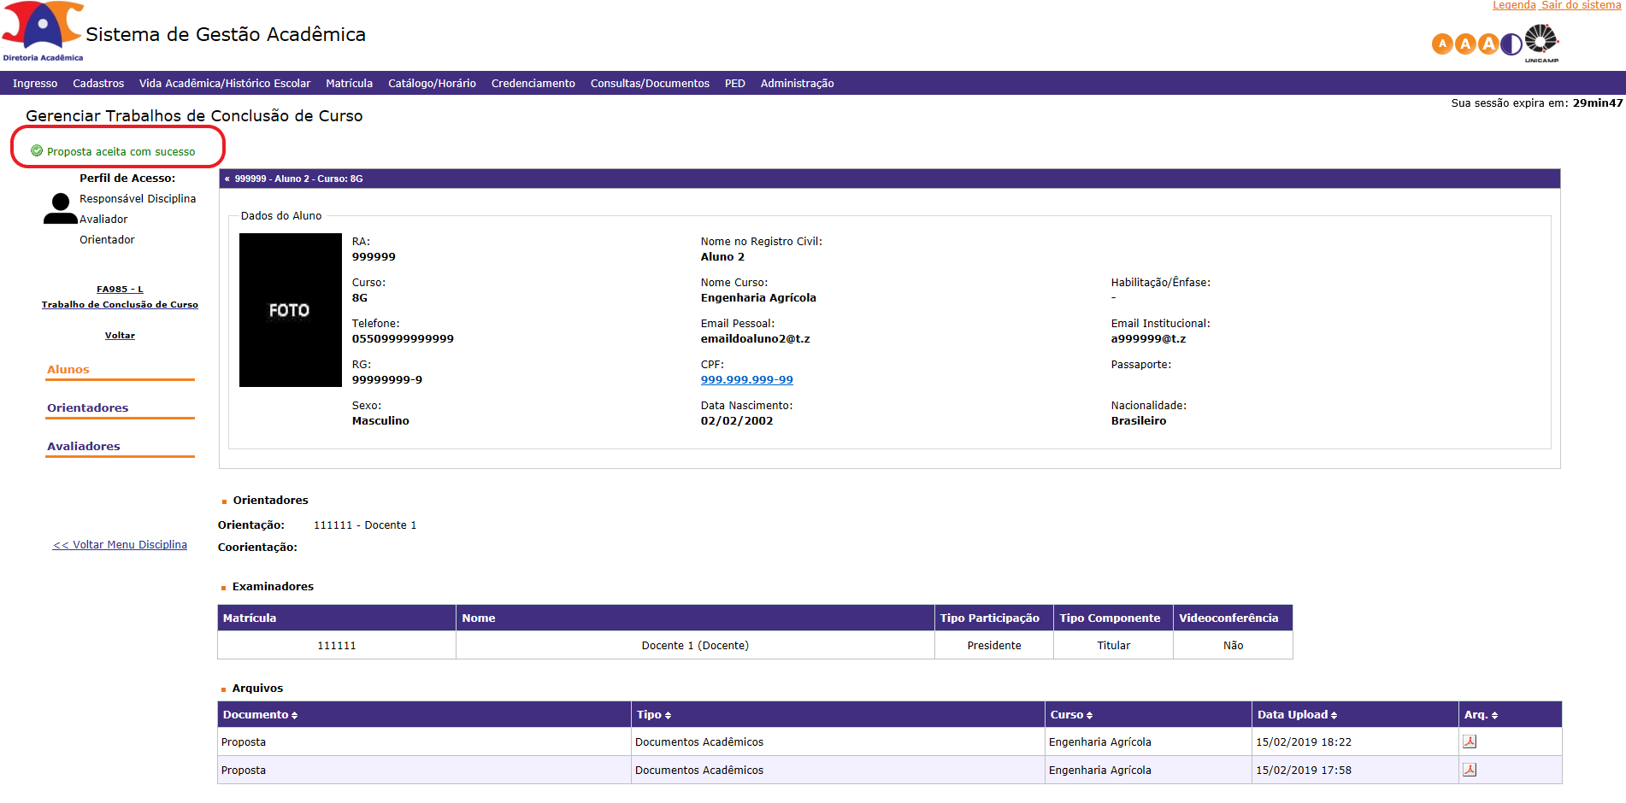Image resolution: width=1626 pixels, height=803 pixels.
Task: Click the Voltar link in sidebar
Action: [120, 335]
